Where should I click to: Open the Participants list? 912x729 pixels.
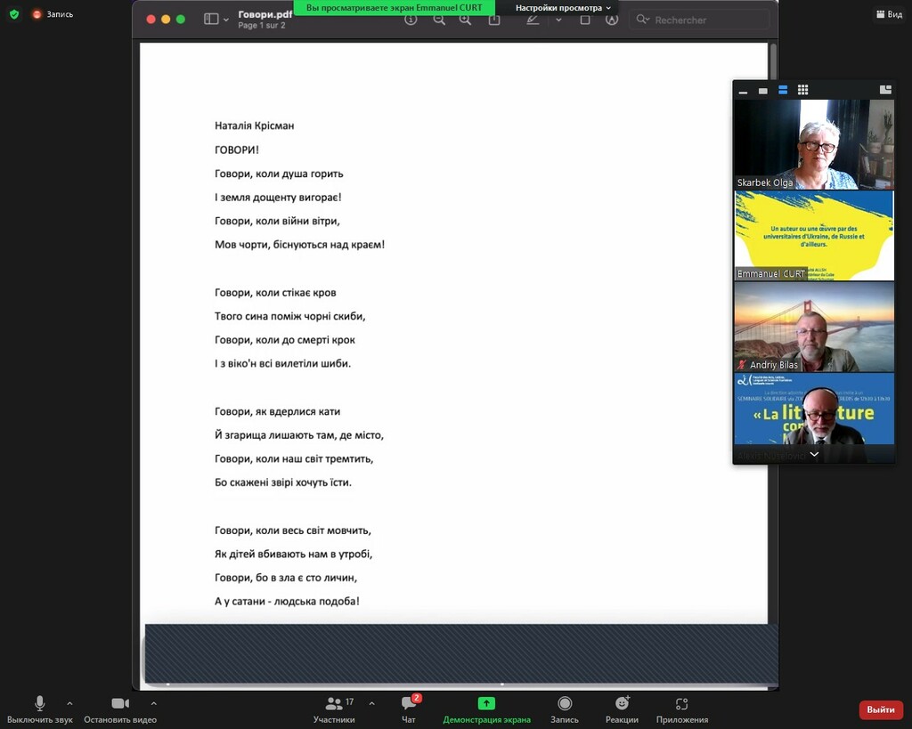point(334,709)
